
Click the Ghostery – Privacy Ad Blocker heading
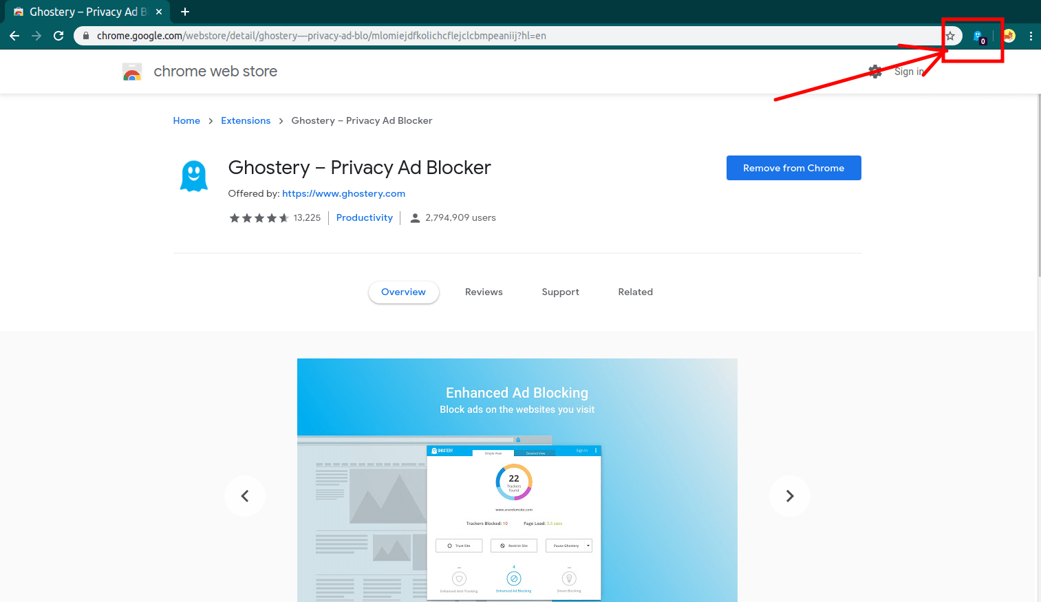click(x=360, y=167)
